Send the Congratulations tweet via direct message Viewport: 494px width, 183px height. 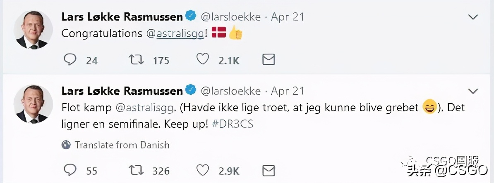[269, 60]
